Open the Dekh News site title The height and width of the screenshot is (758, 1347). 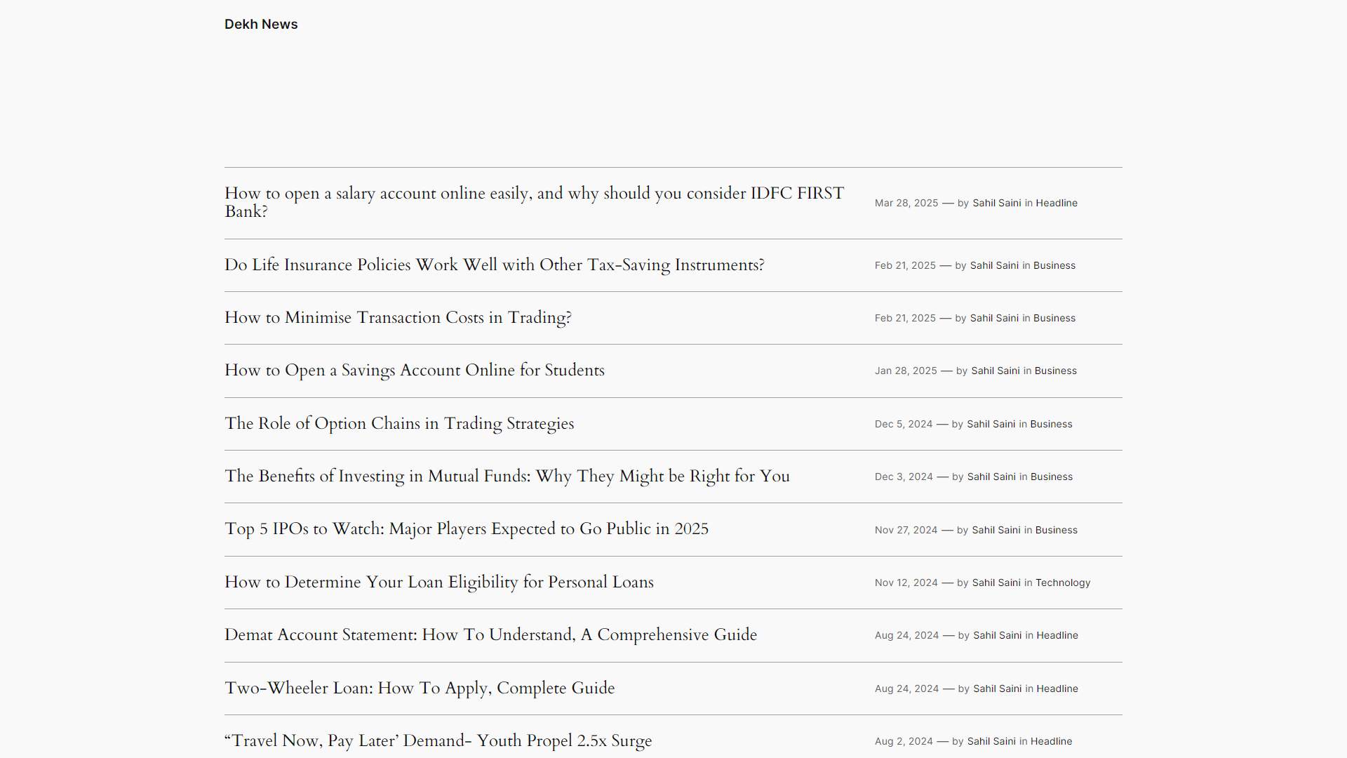pyautogui.click(x=261, y=25)
